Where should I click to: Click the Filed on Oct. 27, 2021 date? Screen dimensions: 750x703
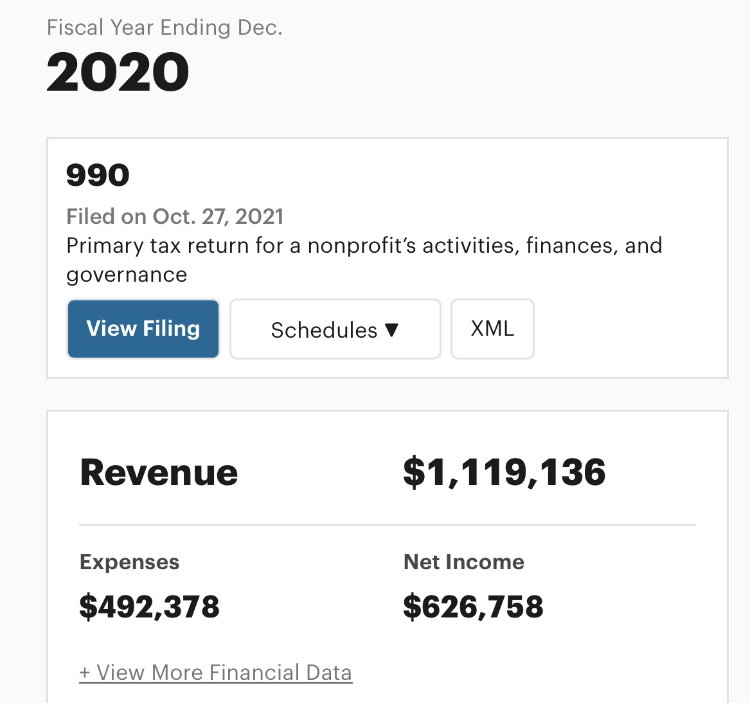pyautogui.click(x=175, y=217)
